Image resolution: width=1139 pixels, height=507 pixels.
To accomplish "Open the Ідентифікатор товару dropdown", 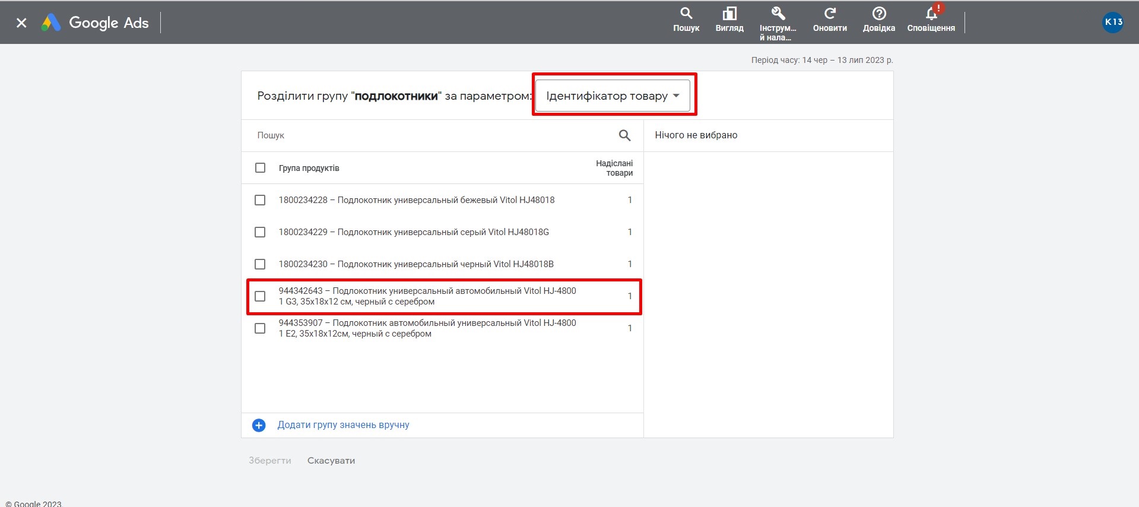I will pyautogui.click(x=613, y=96).
